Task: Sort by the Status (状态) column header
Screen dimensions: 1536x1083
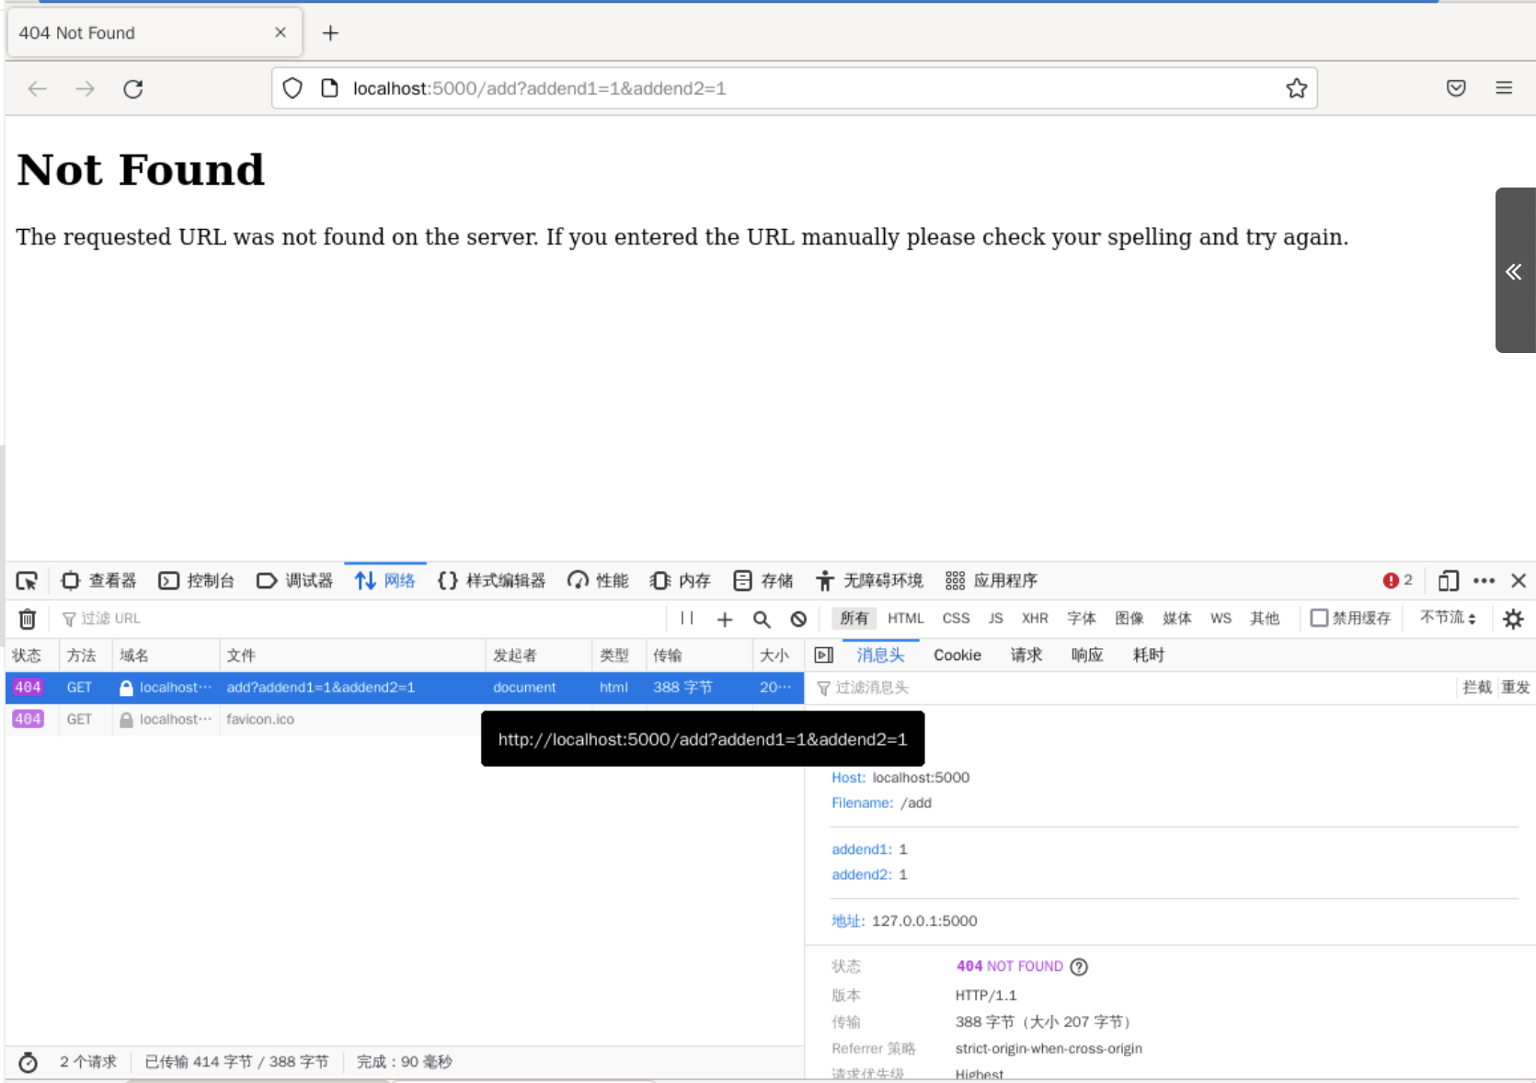Action: point(32,655)
